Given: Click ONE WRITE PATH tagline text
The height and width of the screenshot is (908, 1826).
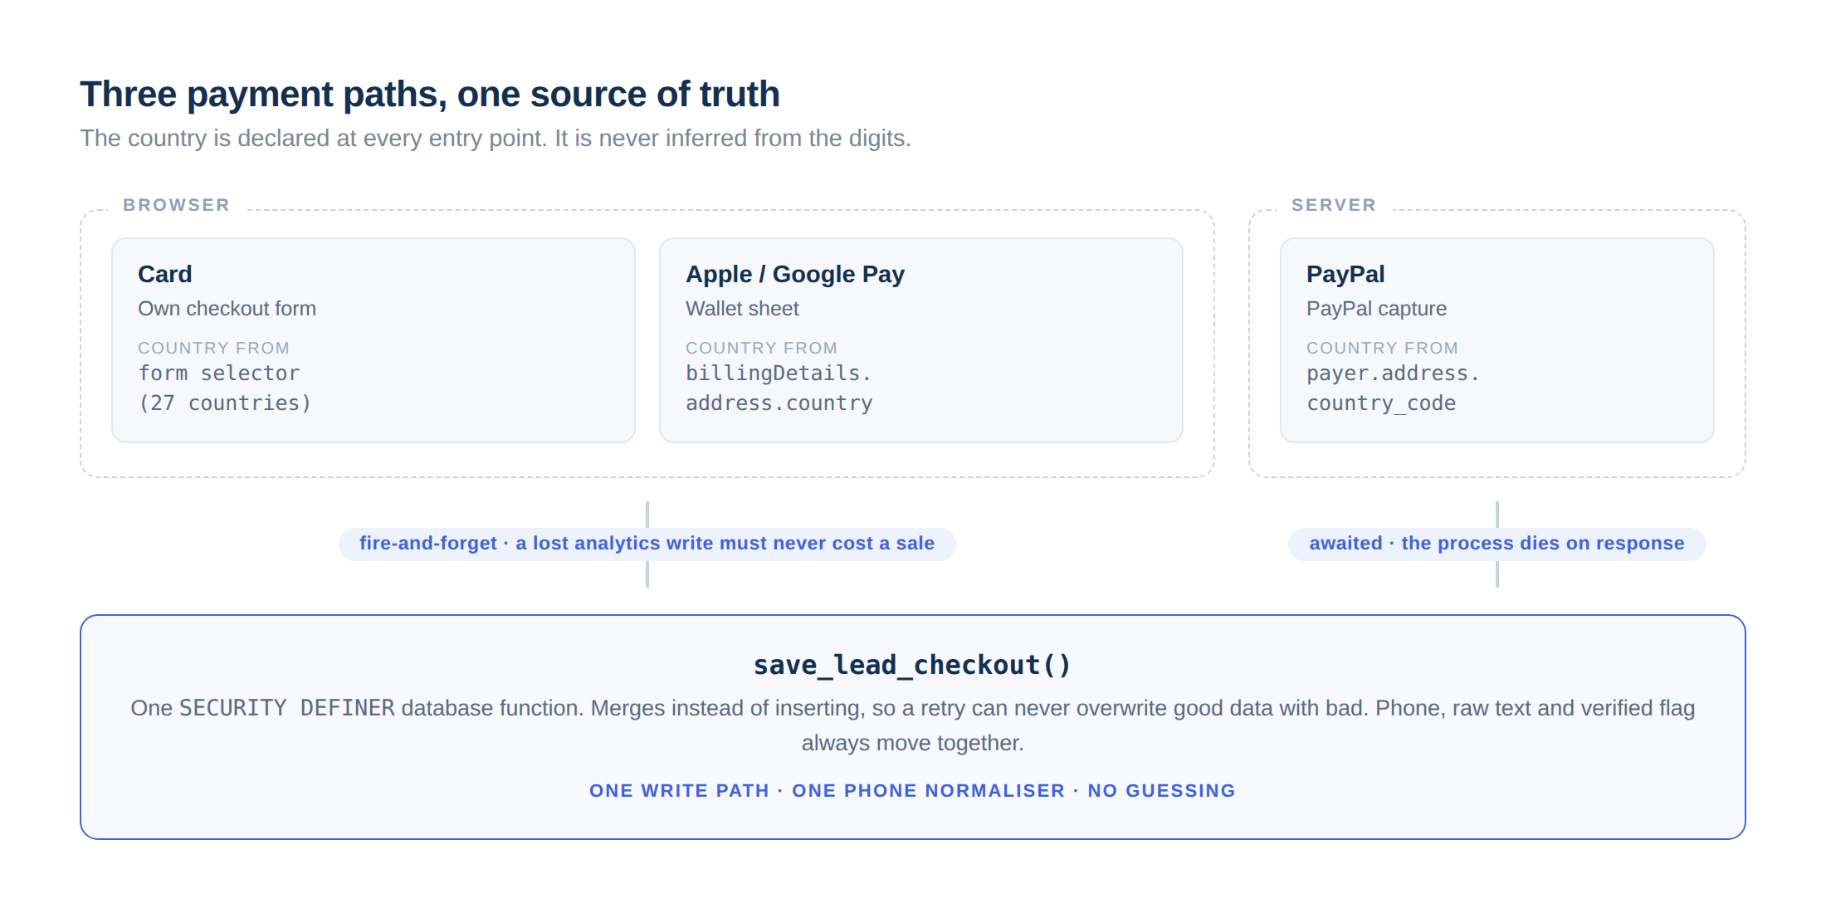Looking at the screenshot, I should point(679,791).
